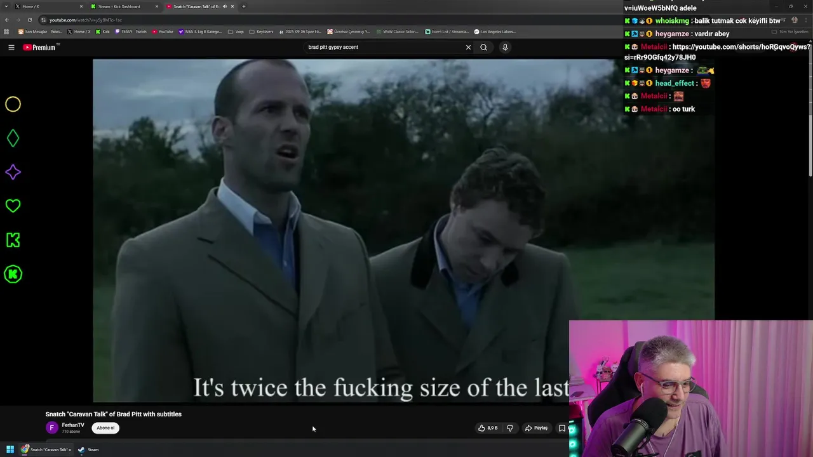Open the 2025-09-06 Spor bookmark
The height and width of the screenshot is (457, 813).
301,31
